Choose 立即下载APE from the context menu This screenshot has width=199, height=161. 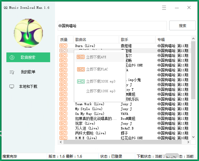click(100, 57)
